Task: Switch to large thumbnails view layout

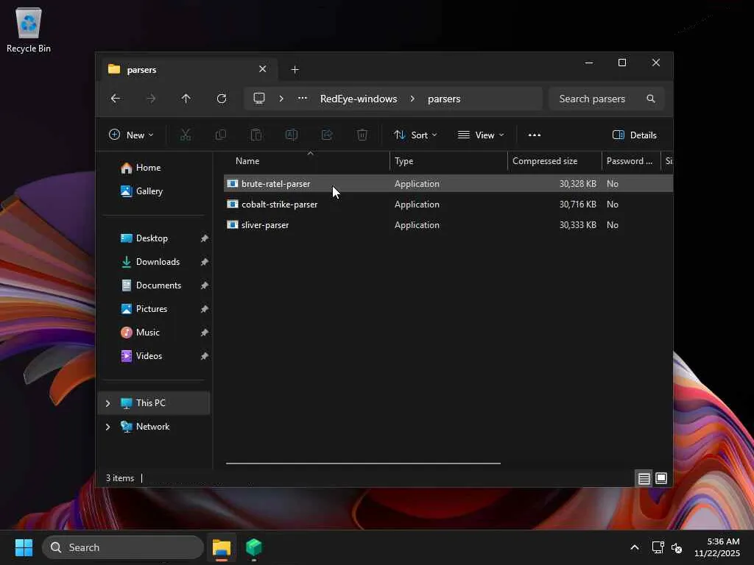Action: (661, 478)
